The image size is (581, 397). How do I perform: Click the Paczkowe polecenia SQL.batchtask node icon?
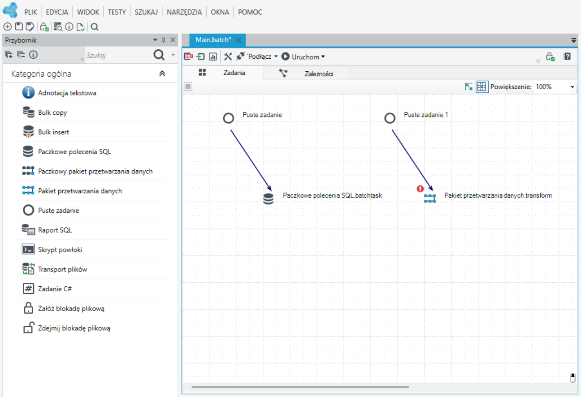268,198
